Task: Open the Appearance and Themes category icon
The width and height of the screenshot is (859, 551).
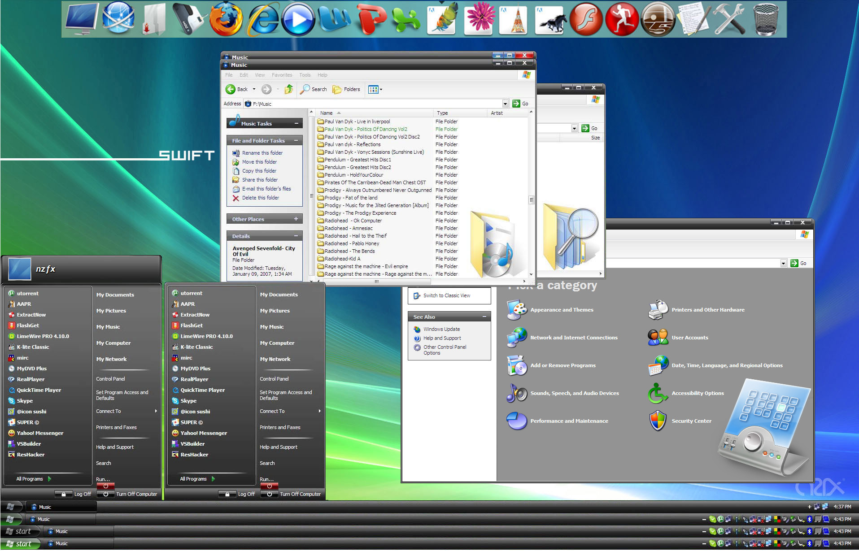Action: click(517, 310)
